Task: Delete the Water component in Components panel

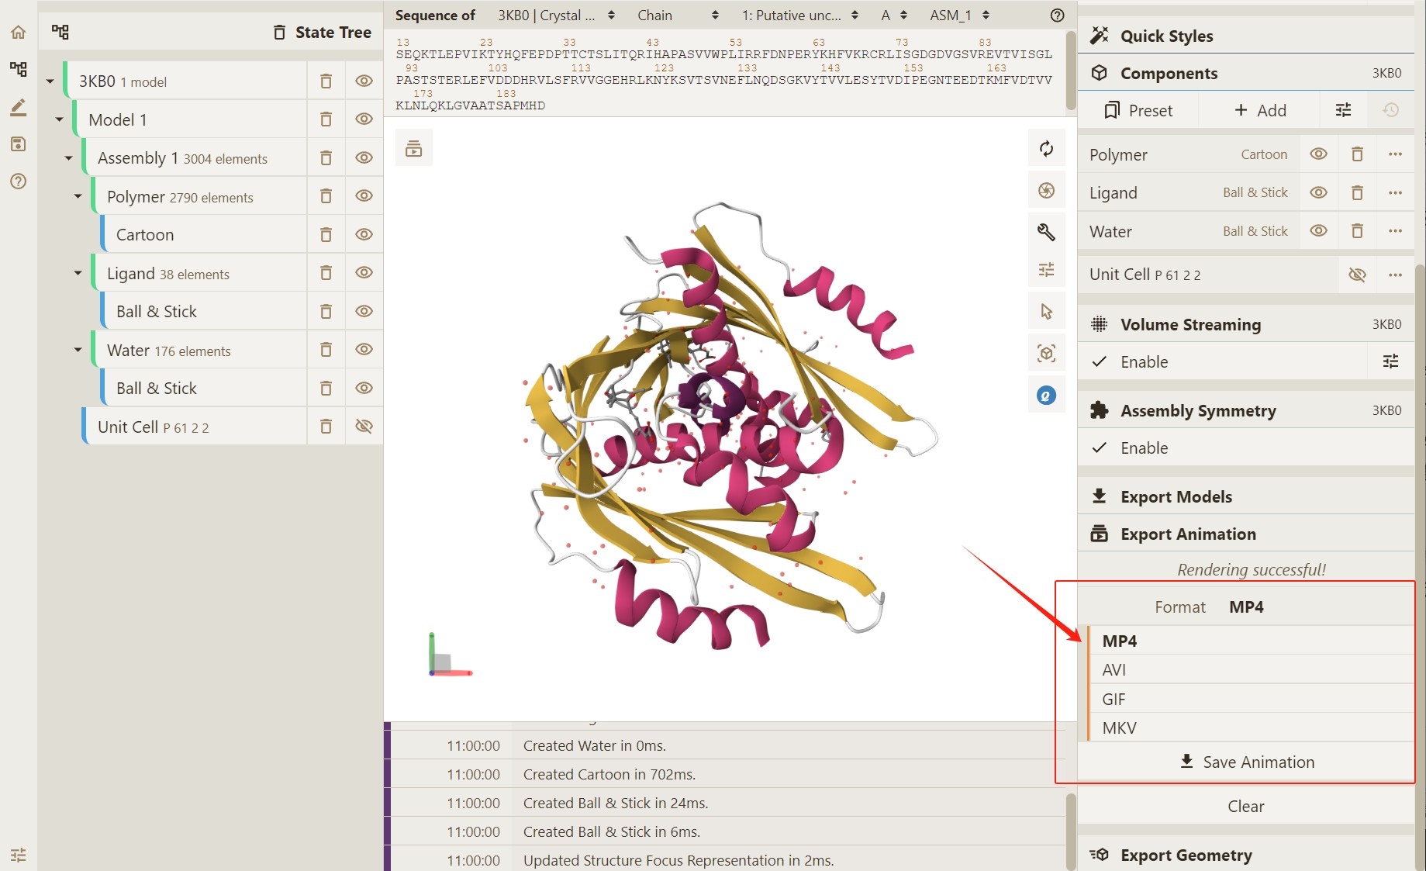Action: [1357, 231]
